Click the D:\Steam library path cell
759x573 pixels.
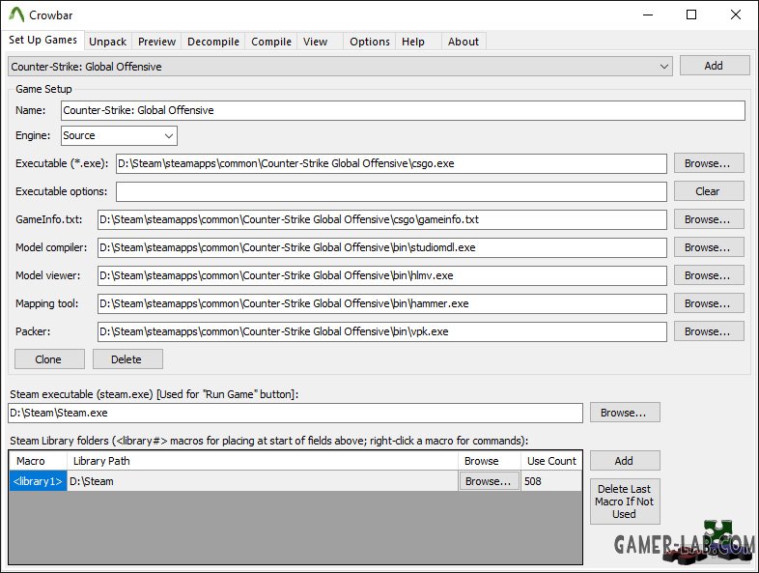point(263,481)
